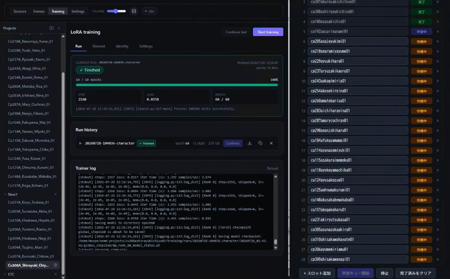This screenshot has height=279, width=450.
Task: Click the スロット追加 button
Action: coord(317,273)
